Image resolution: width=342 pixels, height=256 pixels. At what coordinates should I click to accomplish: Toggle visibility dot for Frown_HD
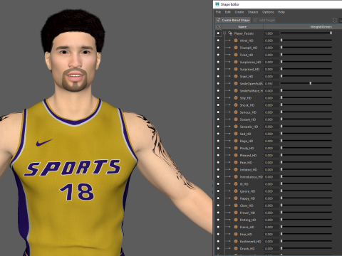click(x=218, y=213)
